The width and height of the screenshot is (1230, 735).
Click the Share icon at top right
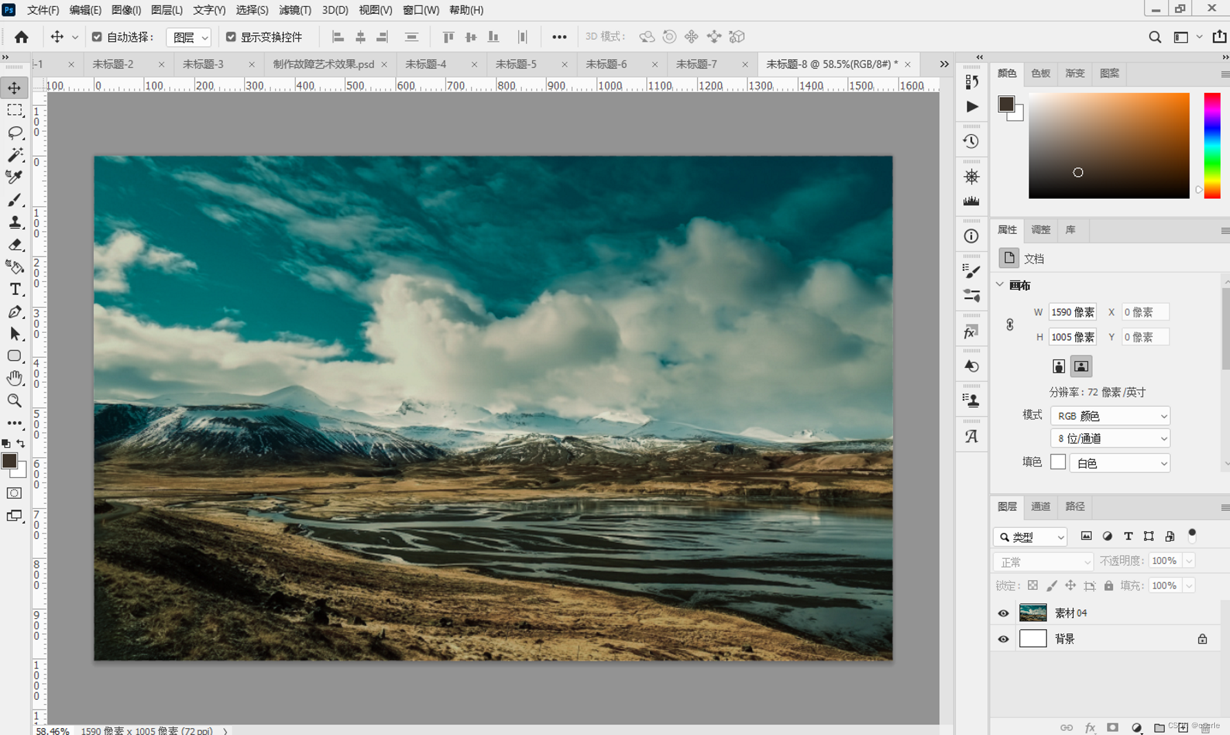click(x=1219, y=36)
